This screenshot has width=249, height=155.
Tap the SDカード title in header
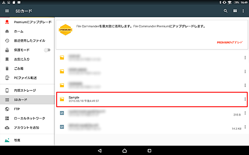click(24, 11)
